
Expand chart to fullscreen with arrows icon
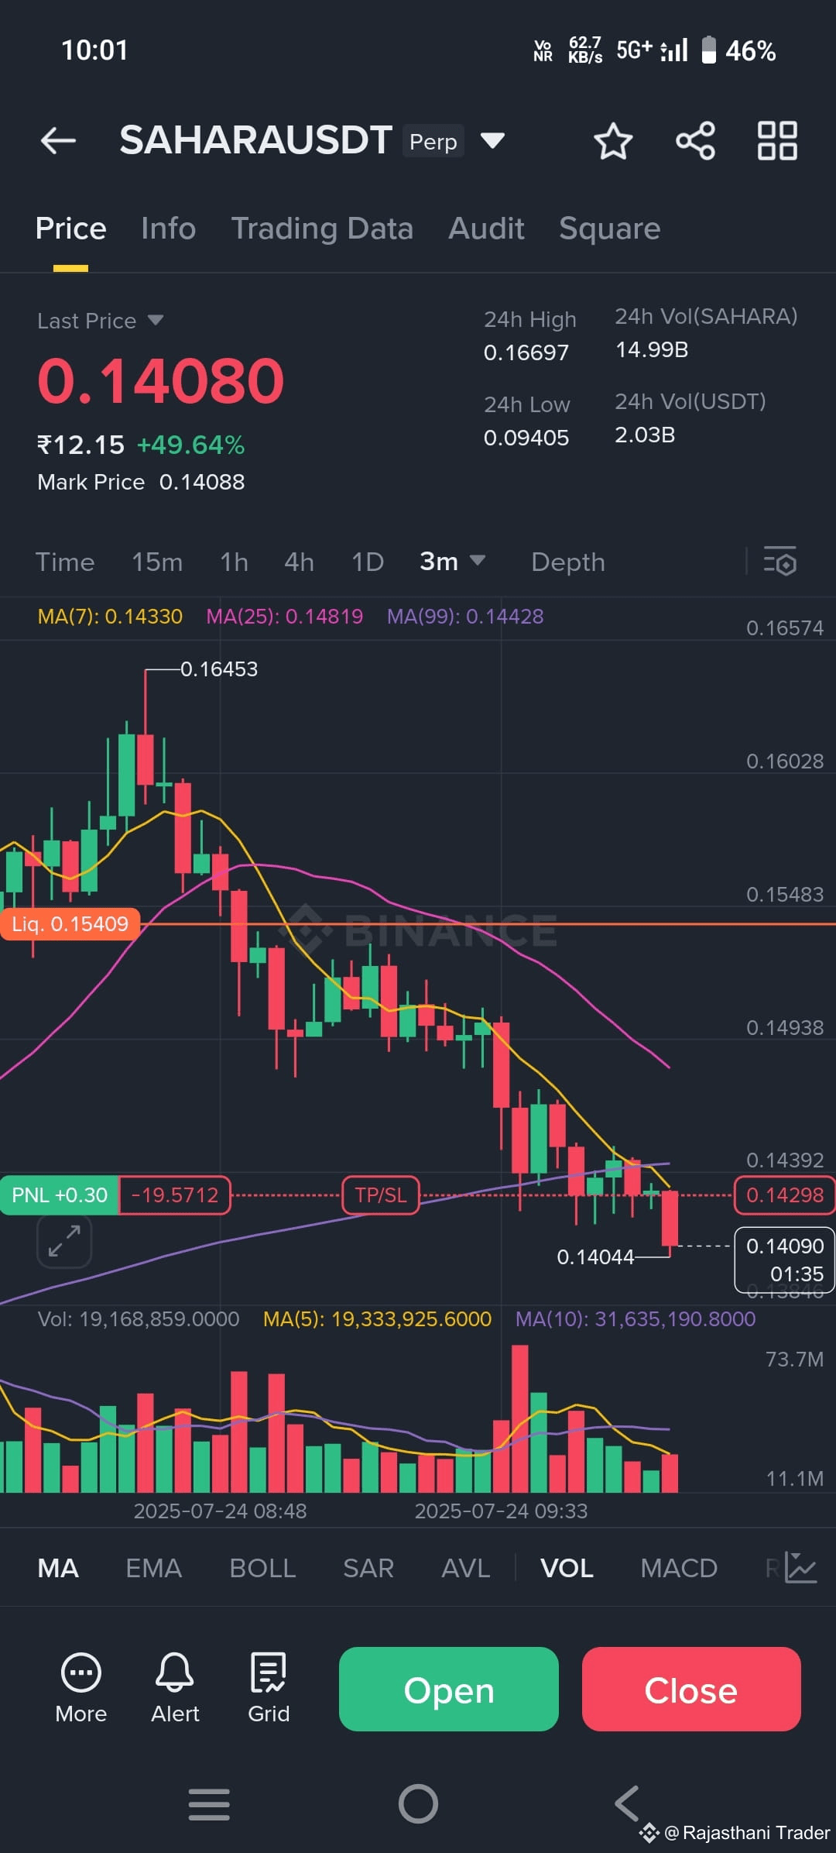(64, 1241)
